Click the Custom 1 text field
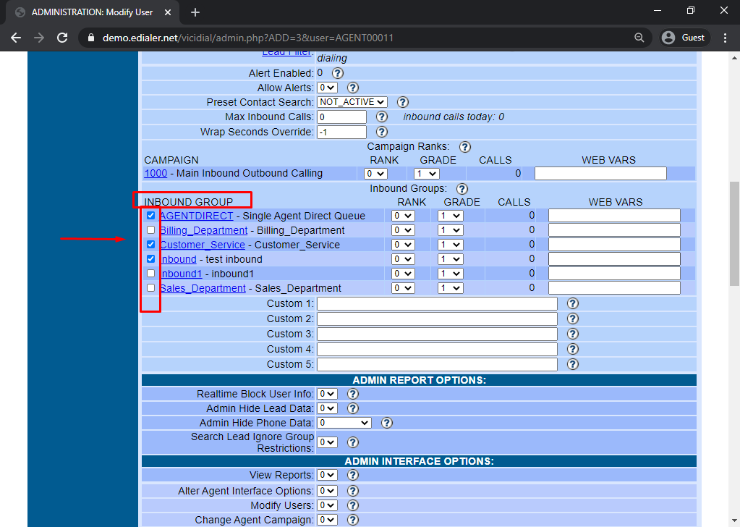The height and width of the screenshot is (527, 740). pyautogui.click(x=437, y=303)
